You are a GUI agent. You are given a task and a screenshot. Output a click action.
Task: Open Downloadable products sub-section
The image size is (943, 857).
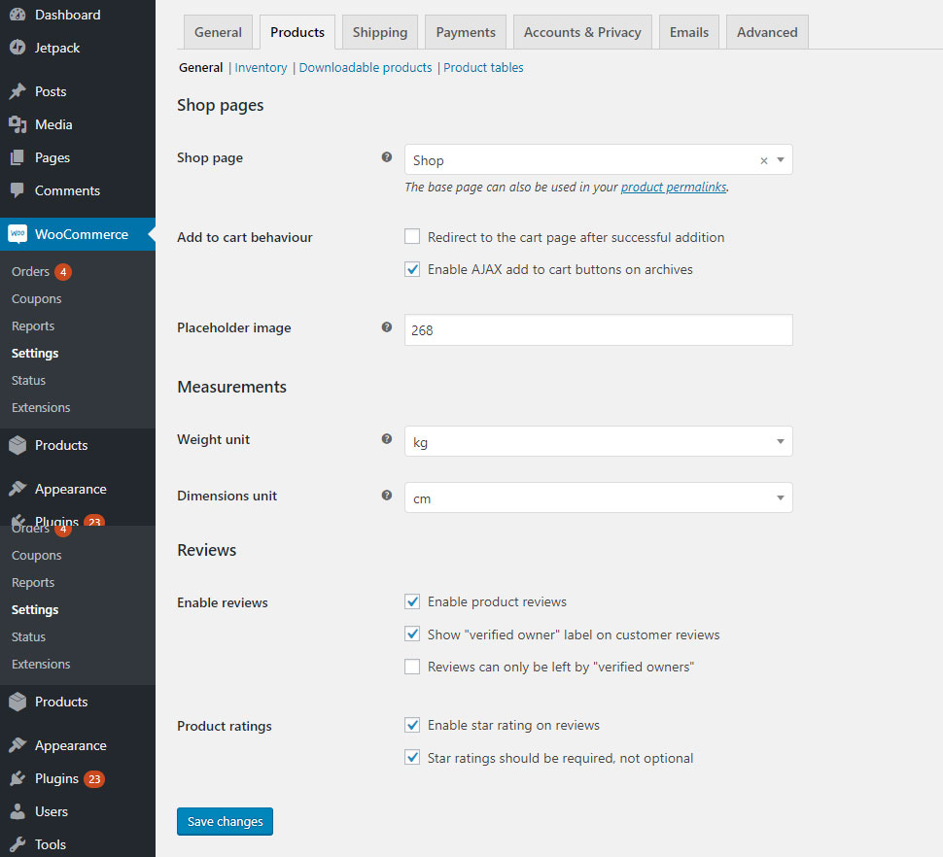click(366, 67)
